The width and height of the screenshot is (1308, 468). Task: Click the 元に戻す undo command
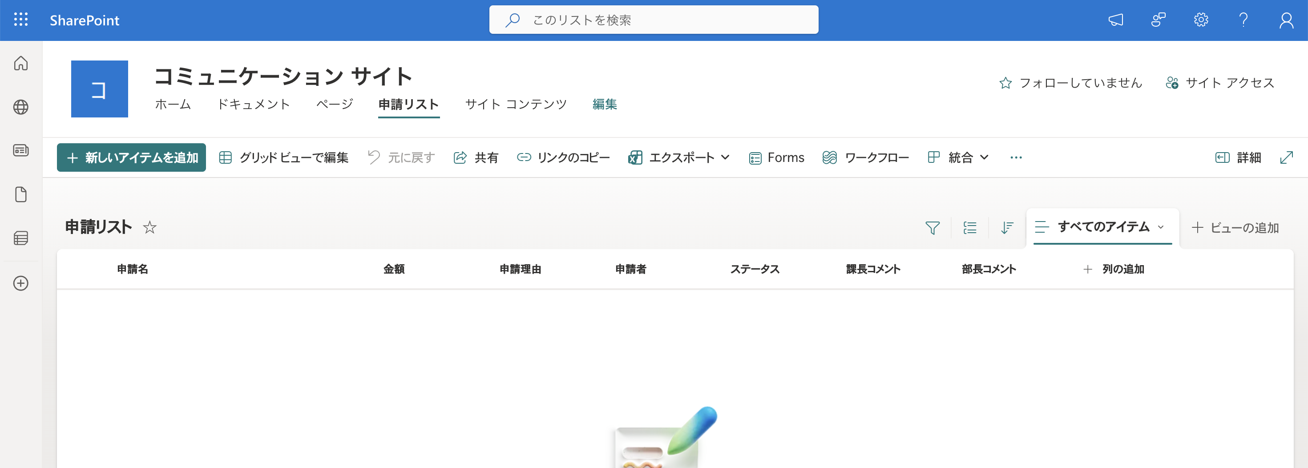point(401,157)
